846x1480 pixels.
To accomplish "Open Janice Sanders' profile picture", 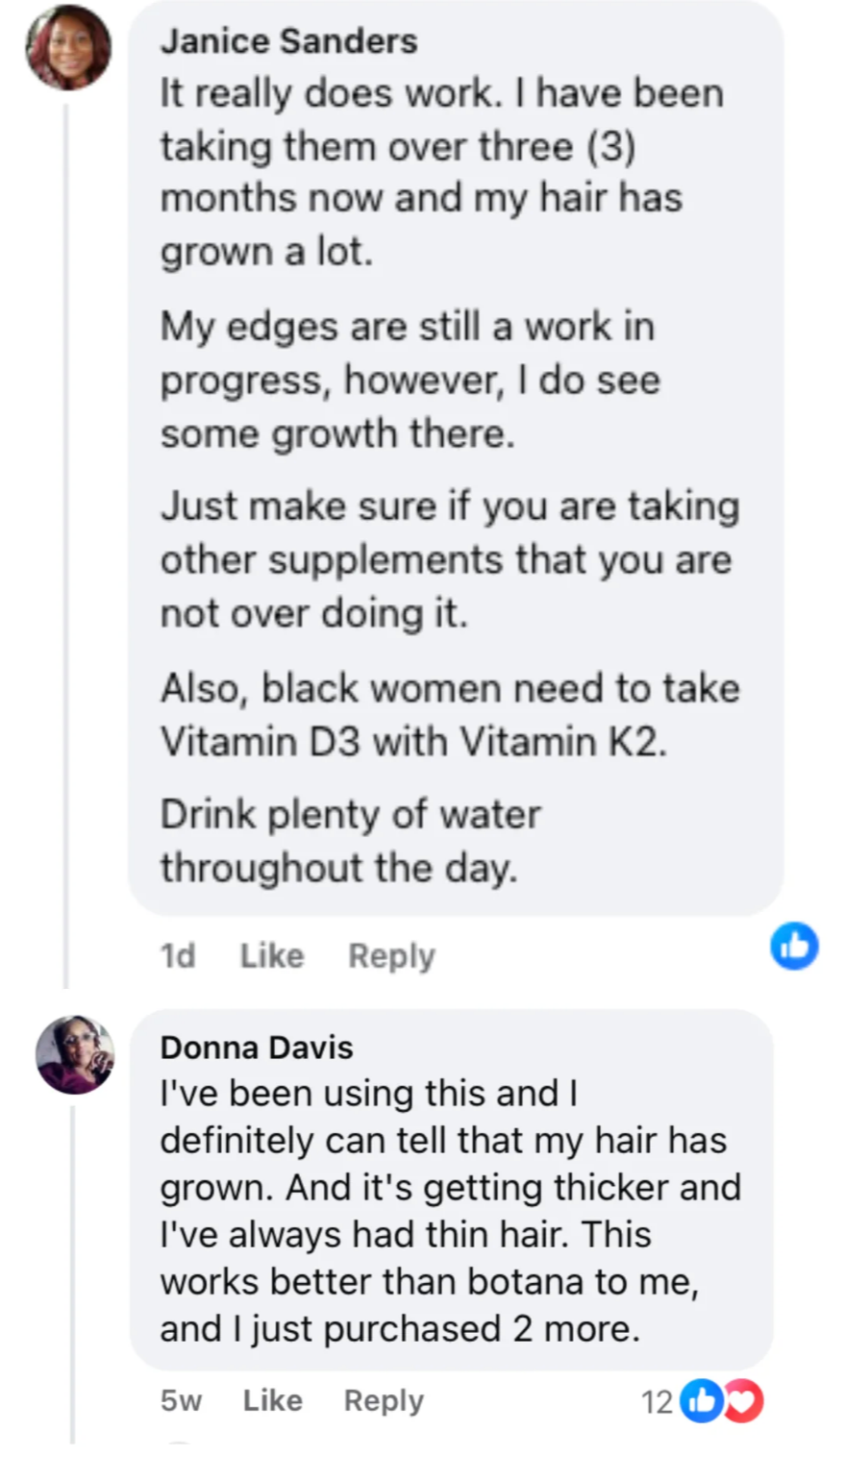I will click(68, 48).
